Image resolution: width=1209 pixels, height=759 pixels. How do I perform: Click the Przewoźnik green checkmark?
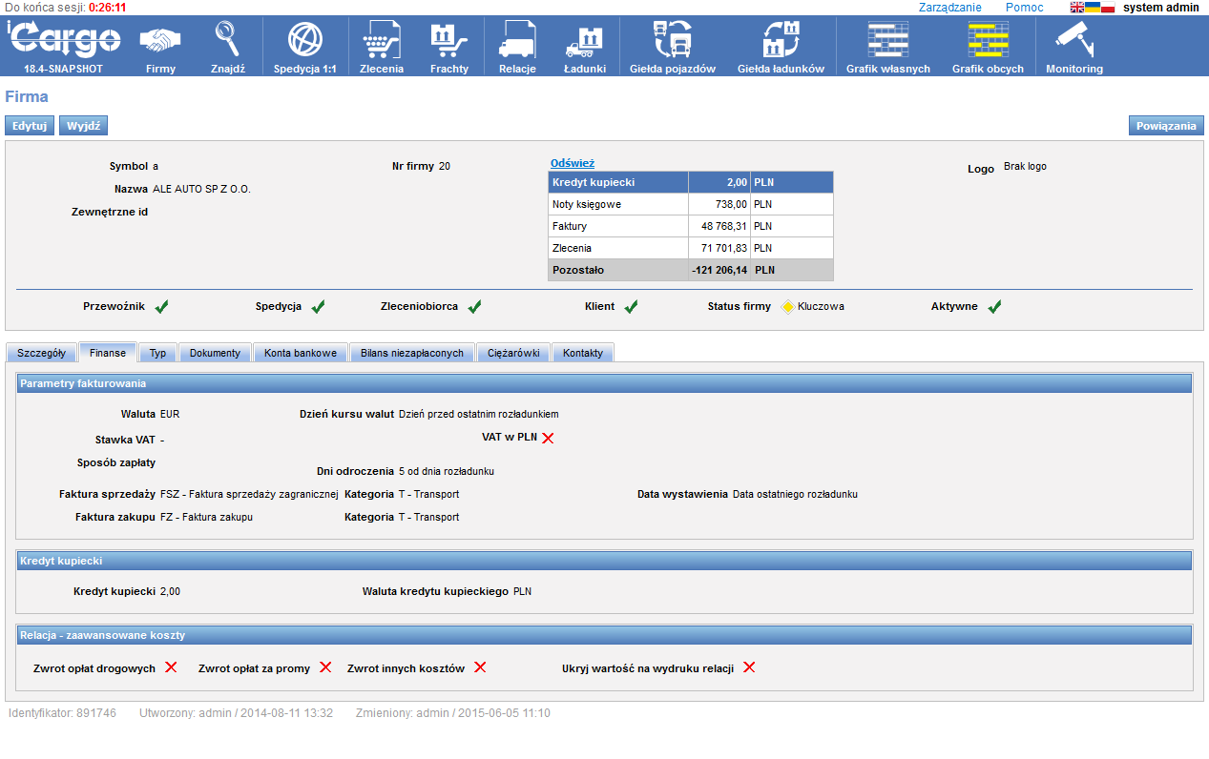(x=161, y=307)
